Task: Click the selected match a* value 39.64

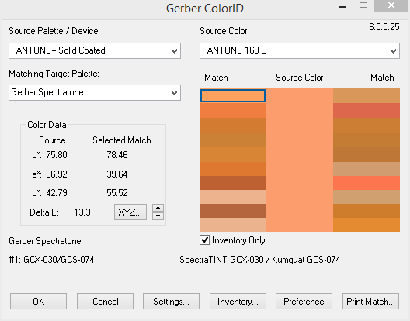Action: tap(117, 174)
